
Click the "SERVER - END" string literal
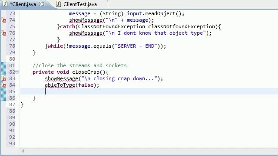[136, 46]
